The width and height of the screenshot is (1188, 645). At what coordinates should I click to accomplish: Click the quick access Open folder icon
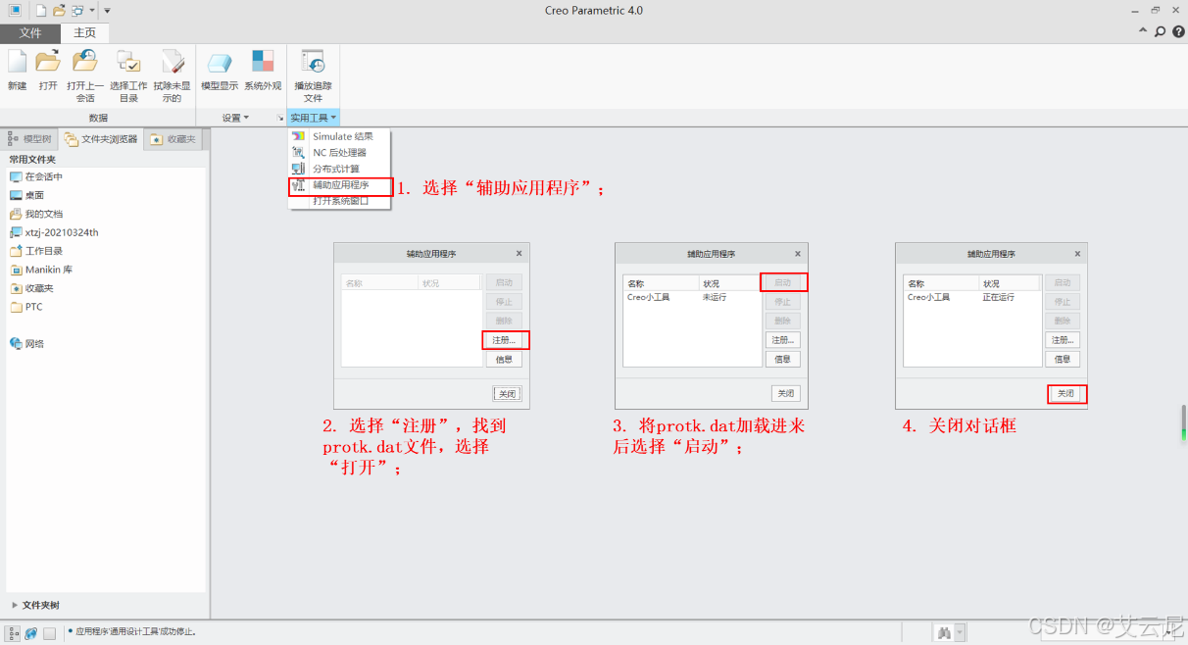point(59,10)
